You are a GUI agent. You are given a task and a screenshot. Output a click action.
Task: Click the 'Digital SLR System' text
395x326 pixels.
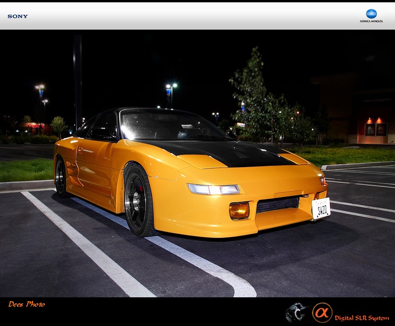click(x=361, y=318)
